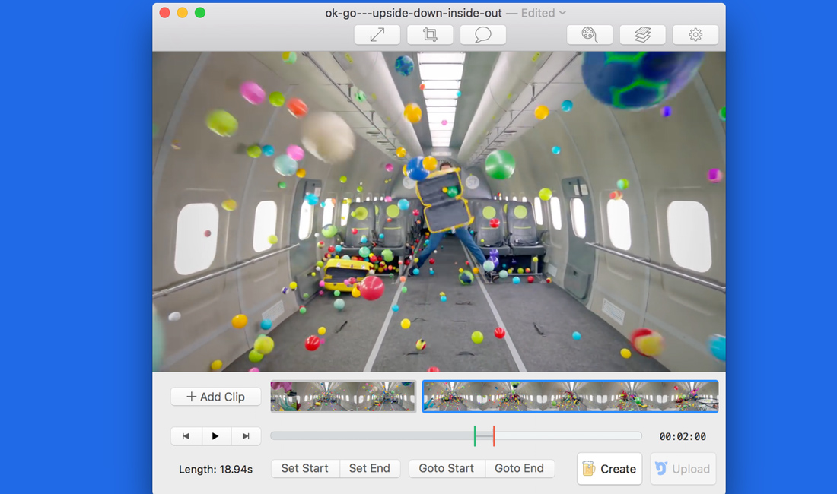Jump to clip start with Goto Start

(447, 468)
